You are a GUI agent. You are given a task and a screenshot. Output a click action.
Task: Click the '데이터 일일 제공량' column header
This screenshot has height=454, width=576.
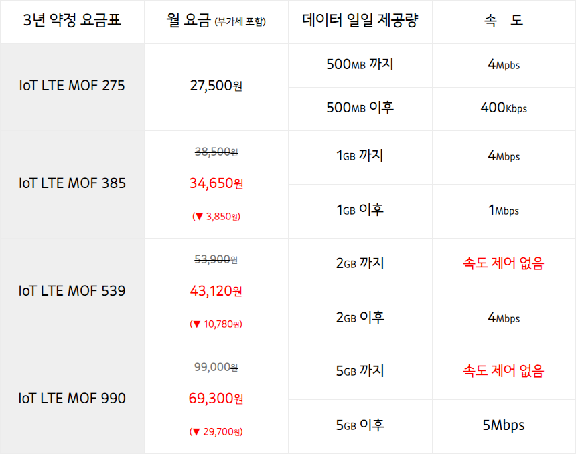[360, 21]
